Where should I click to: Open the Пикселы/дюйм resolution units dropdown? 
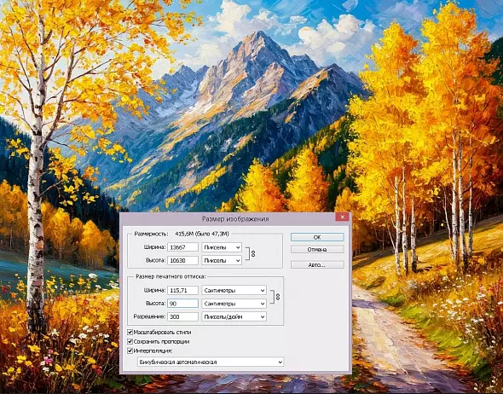(x=234, y=316)
